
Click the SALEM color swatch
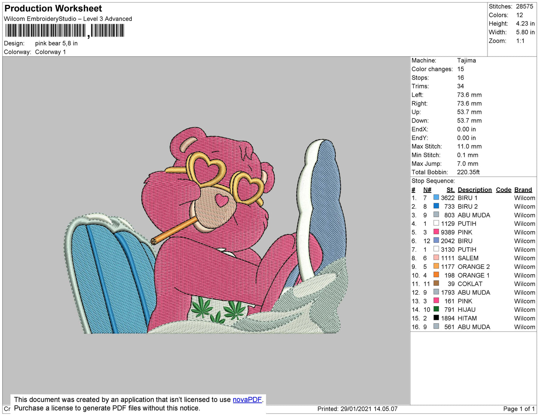(x=436, y=258)
